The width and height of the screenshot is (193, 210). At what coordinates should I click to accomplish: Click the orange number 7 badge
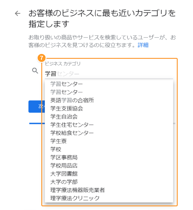click(x=42, y=58)
